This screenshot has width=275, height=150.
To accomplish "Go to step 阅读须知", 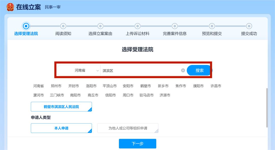I will coord(63,34).
